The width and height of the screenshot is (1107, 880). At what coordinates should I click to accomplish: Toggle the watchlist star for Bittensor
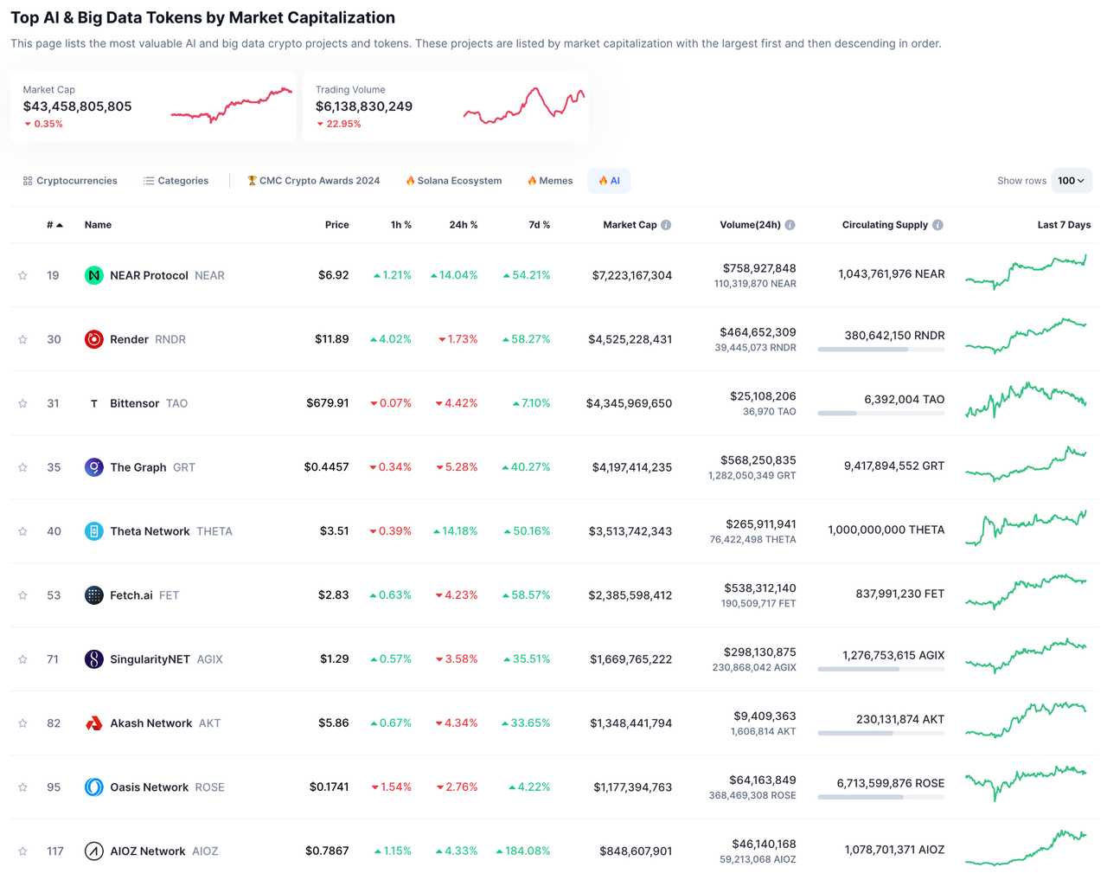pyautogui.click(x=23, y=404)
